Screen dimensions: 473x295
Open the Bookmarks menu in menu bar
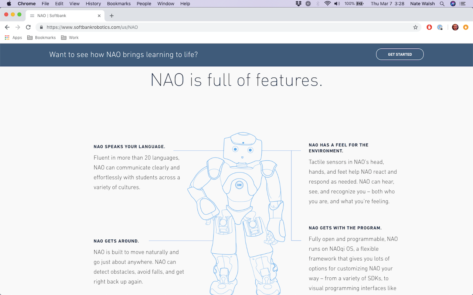coord(119,4)
